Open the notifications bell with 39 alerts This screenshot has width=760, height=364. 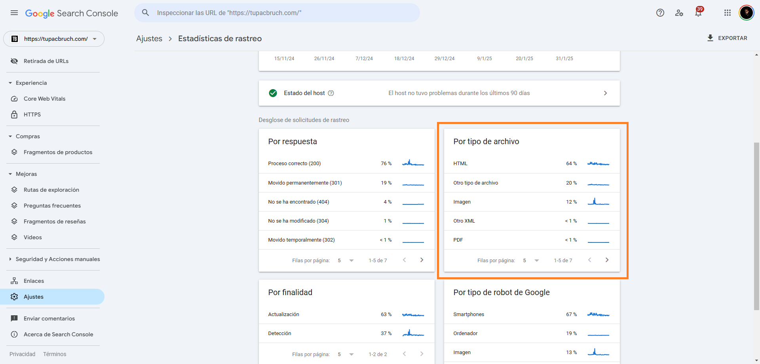click(698, 13)
